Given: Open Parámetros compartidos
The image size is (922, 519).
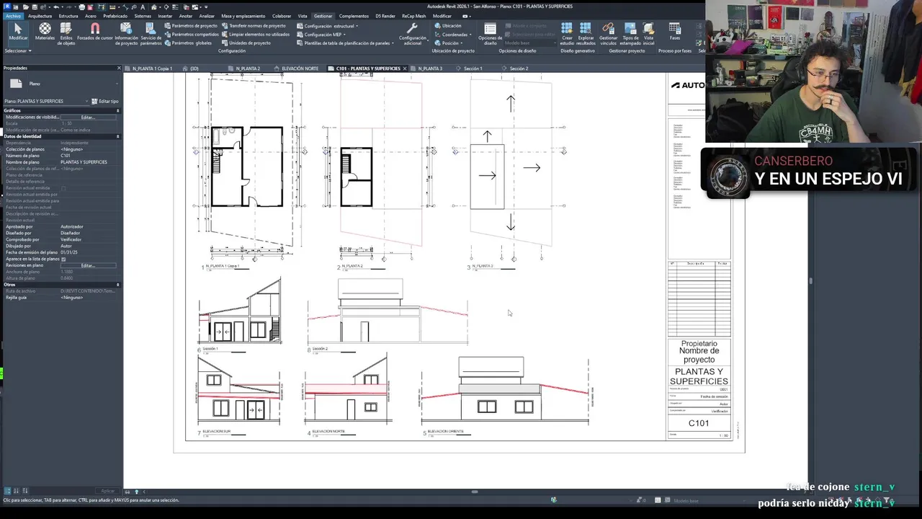Looking at the screenshot, I should tap(192, 34).
